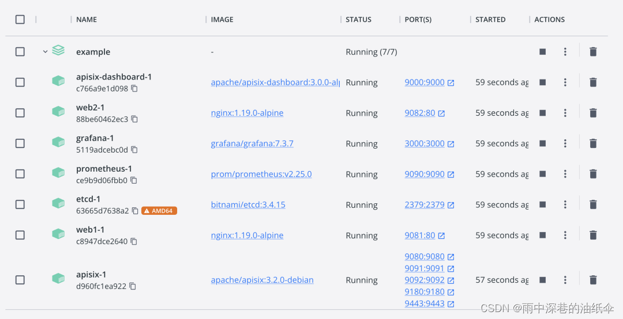Screen dimensions: 623x319
Task: Copy container ID 5119adcebc0d
Action: tap(134, 150)
